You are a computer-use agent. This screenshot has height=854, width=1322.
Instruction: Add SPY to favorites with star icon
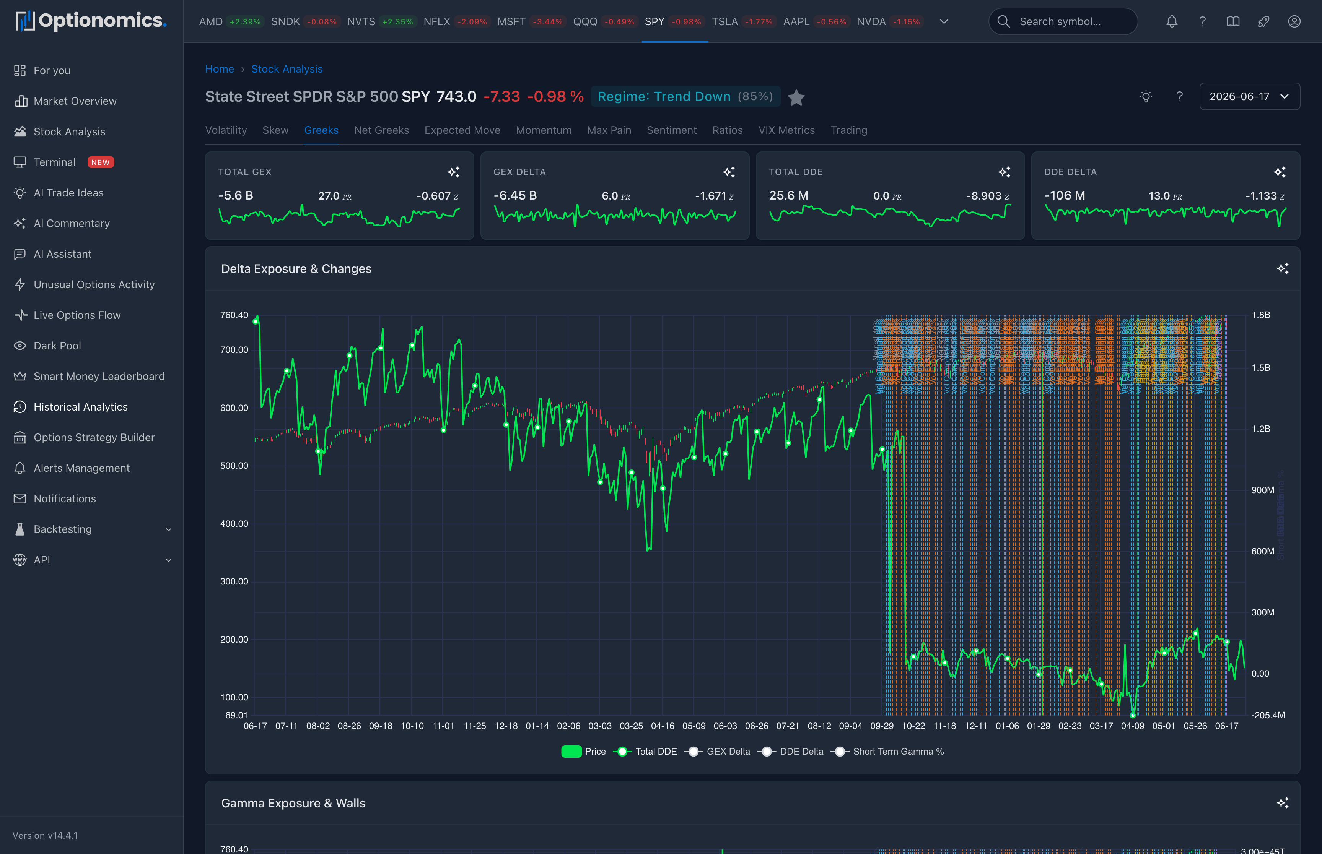click(x=796, y=97)
